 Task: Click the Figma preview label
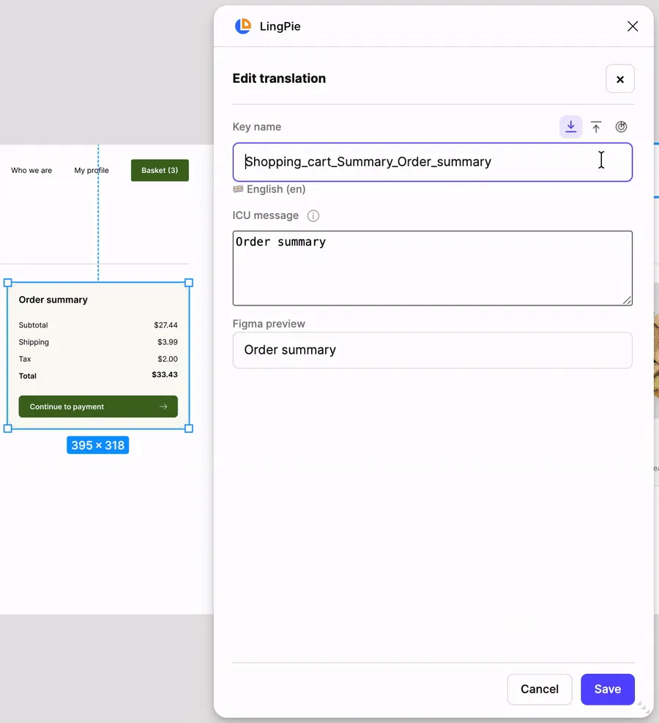[269, 324]
